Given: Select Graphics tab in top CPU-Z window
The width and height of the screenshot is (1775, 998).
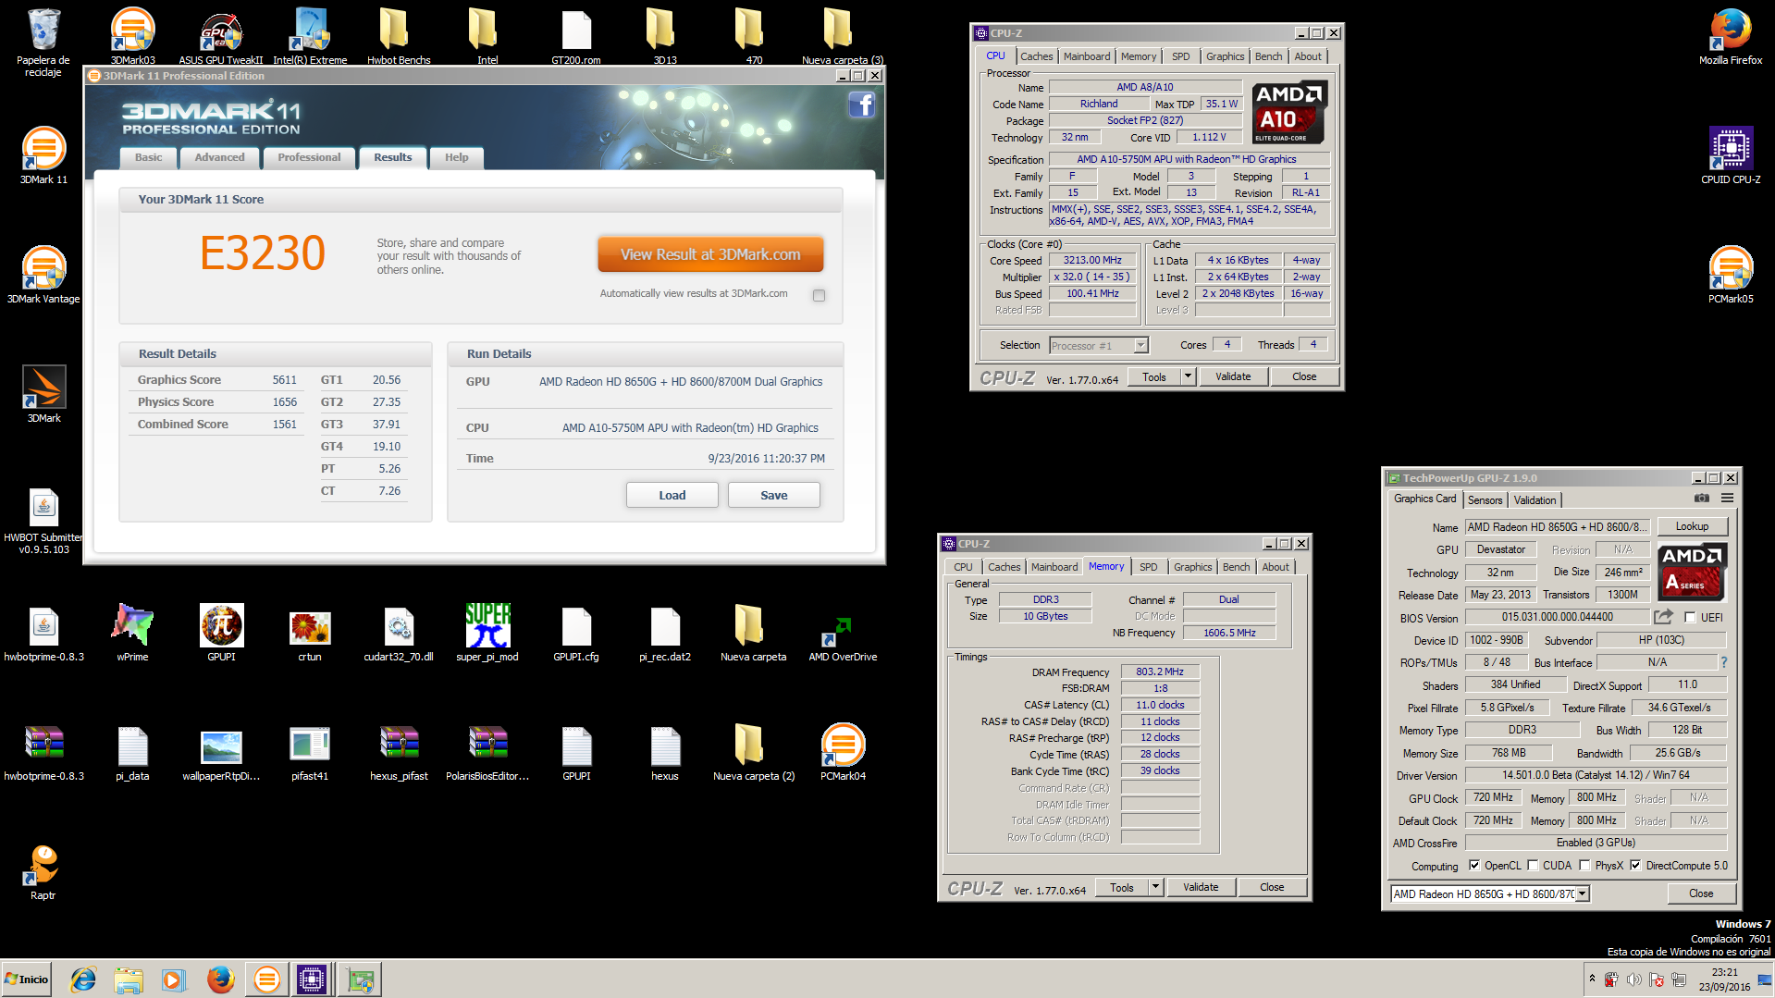Looking at the screenshot, I should point(1225,56).
